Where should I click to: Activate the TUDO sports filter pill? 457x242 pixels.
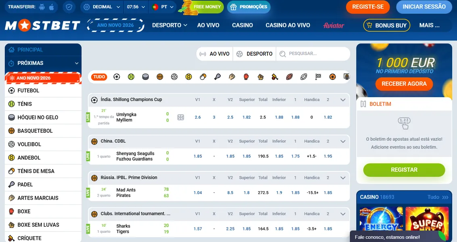(x=98, y=77)
